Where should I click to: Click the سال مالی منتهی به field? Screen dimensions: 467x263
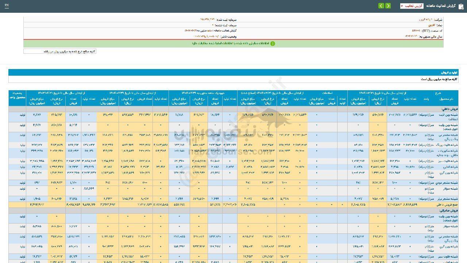pyautogui.click(x=424, y=37)
